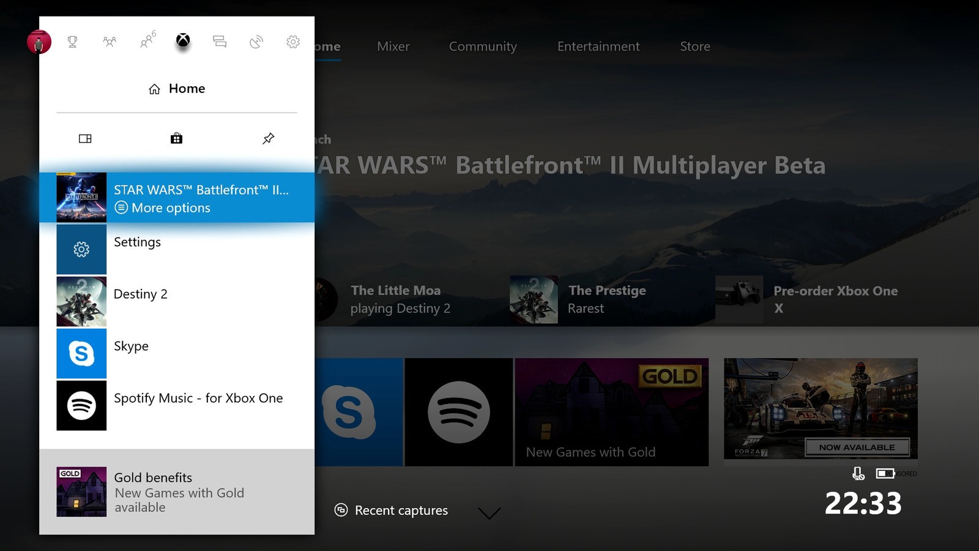979x551 pixels.
Task: Go to Home in the guide
Action: 177,89
